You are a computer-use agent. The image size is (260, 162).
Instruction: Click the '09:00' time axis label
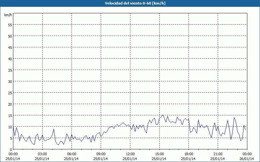[101, 154]
